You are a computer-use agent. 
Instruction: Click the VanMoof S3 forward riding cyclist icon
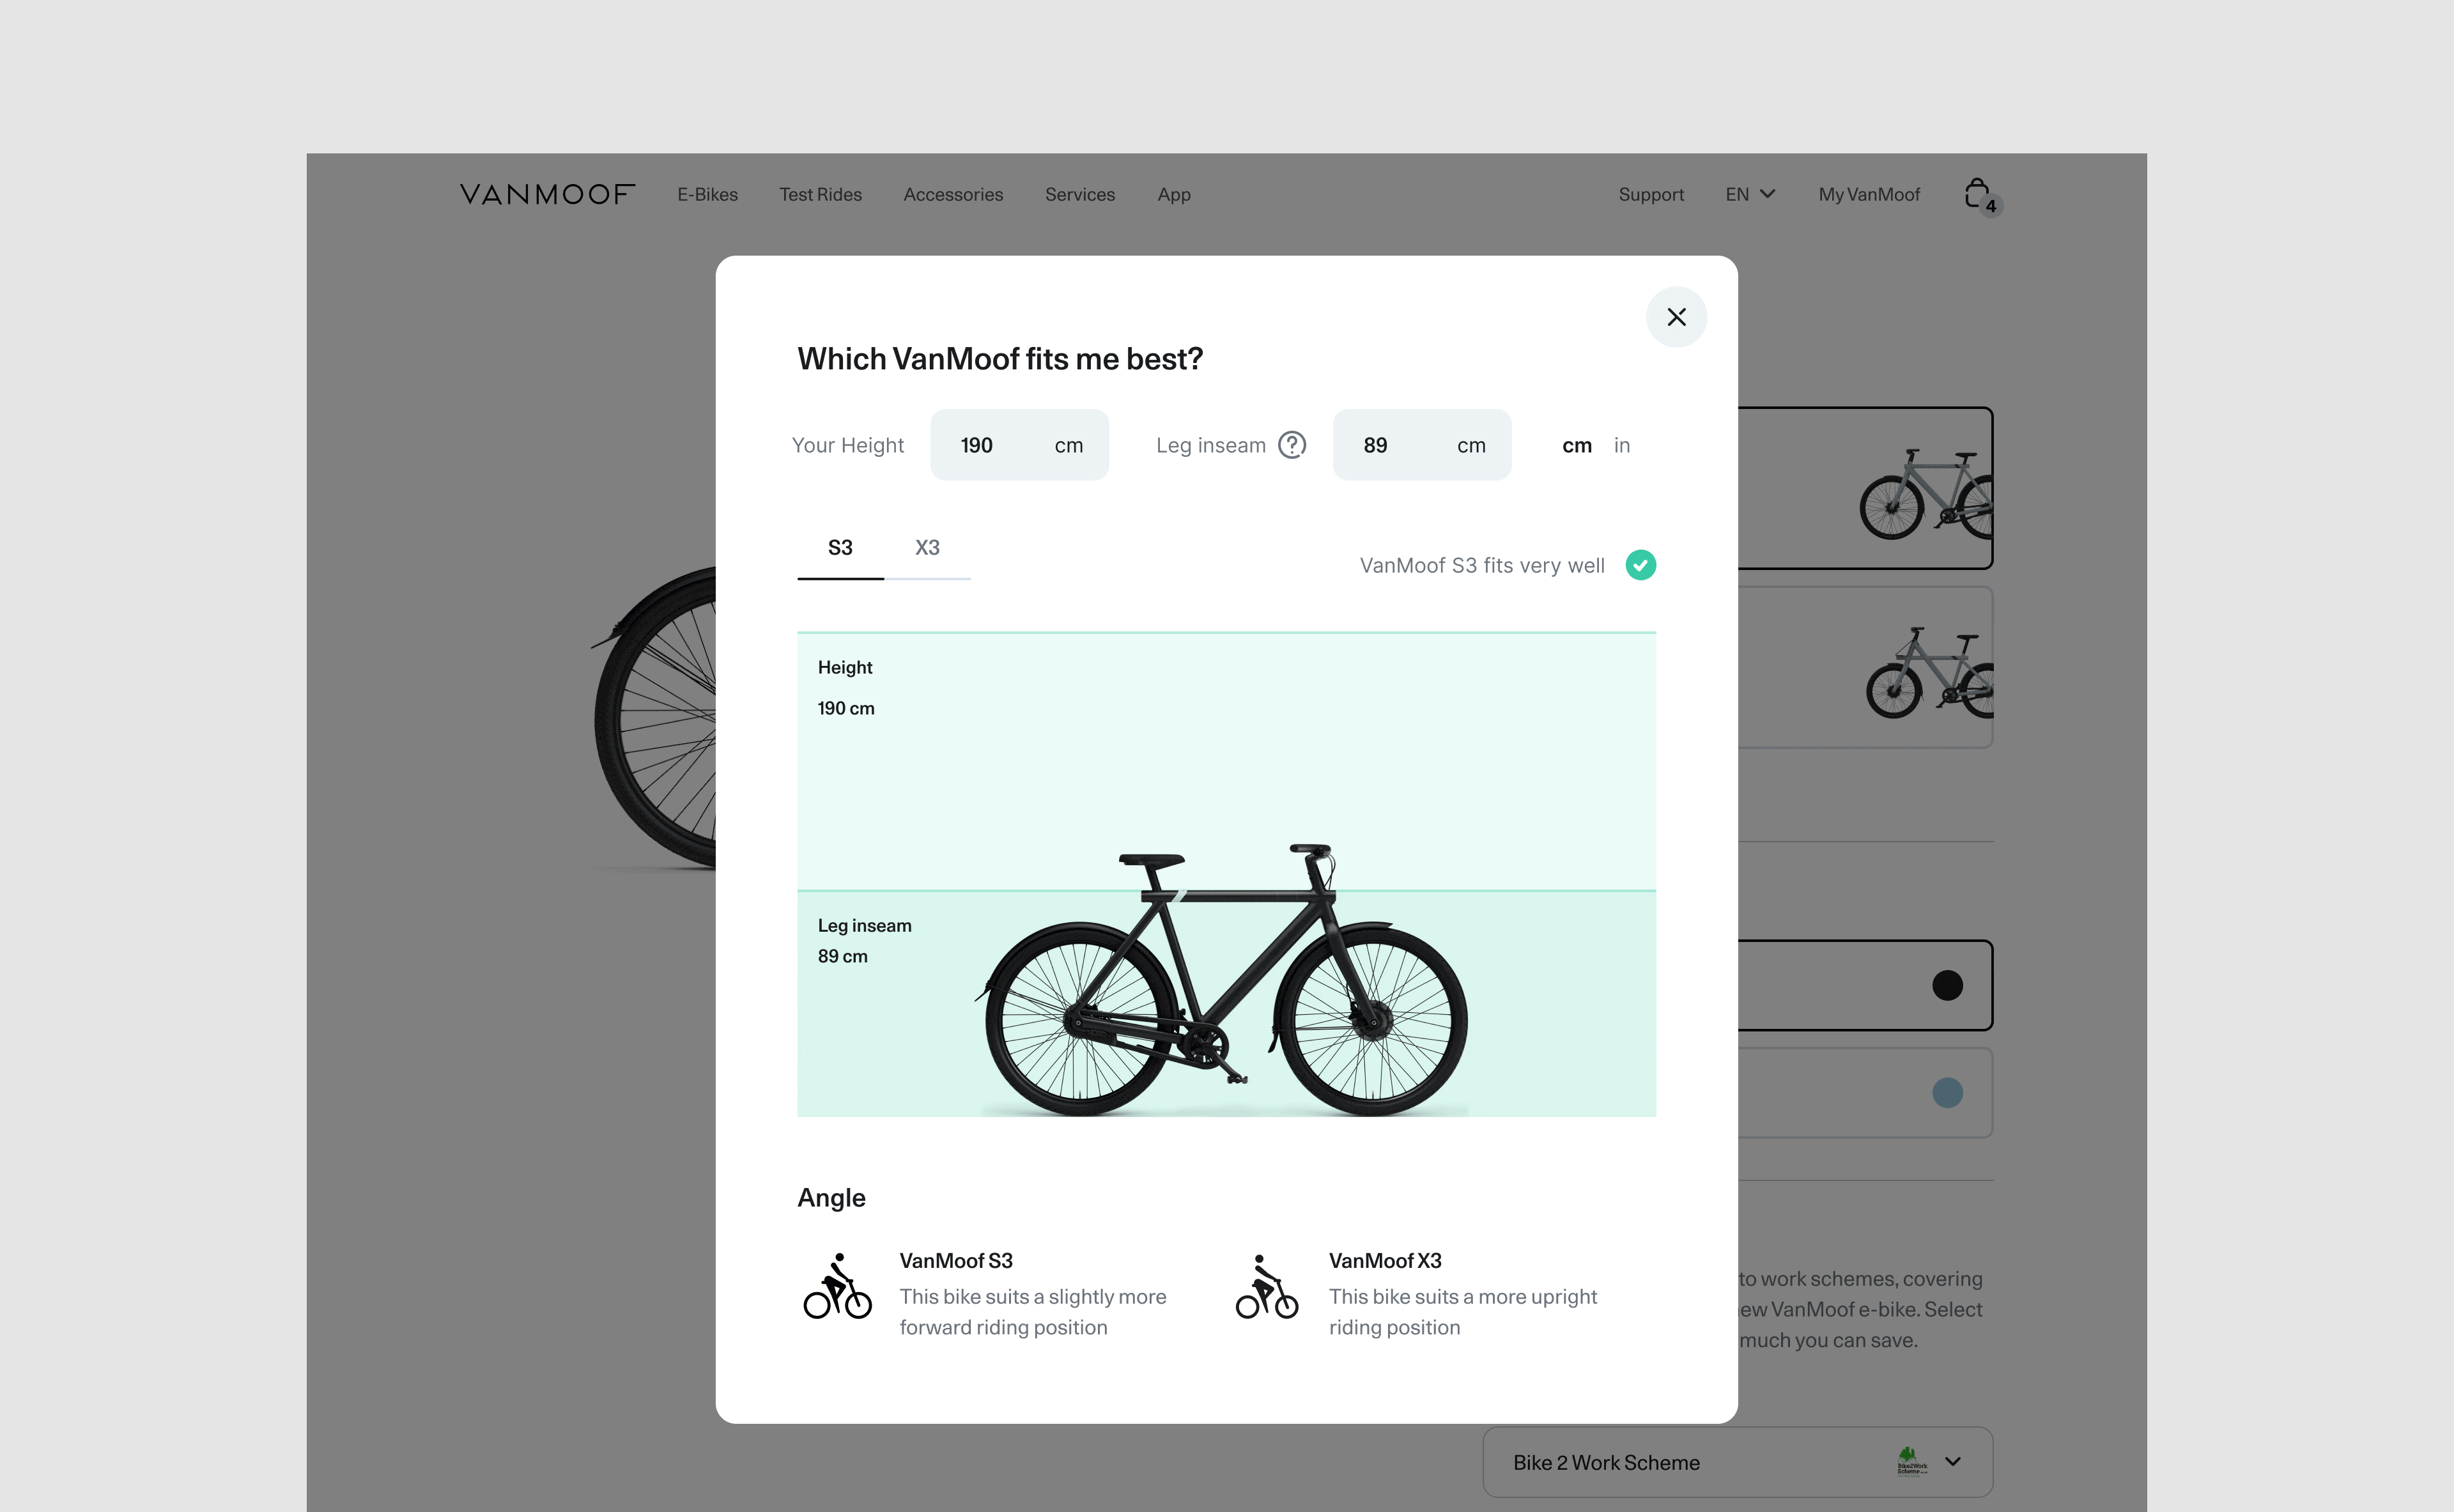pyautogui.click(x=838, y=1287)
